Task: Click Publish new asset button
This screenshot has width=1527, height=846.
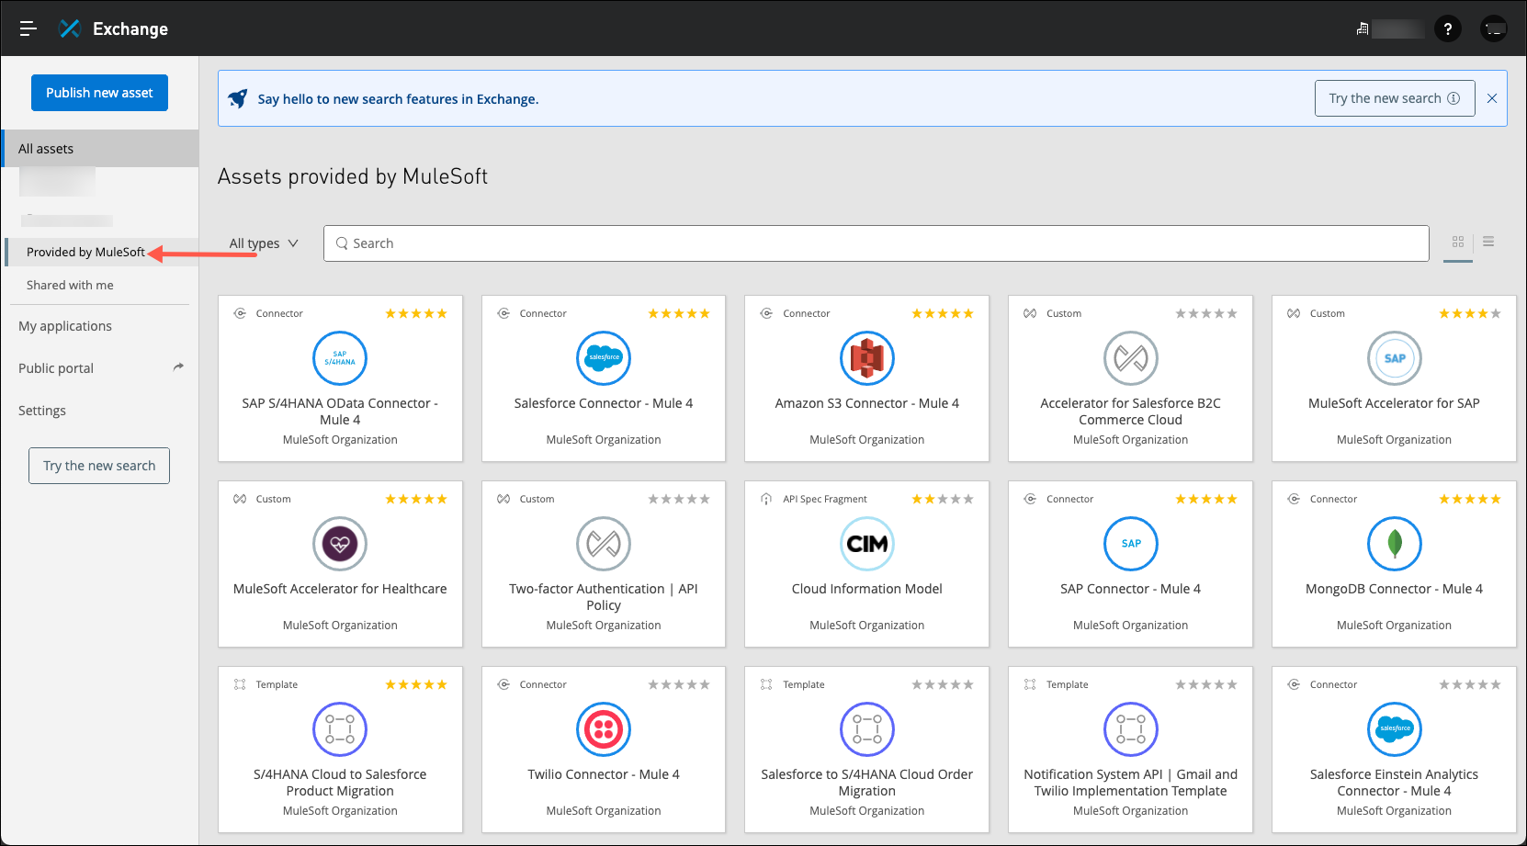Action: (99, 93)
